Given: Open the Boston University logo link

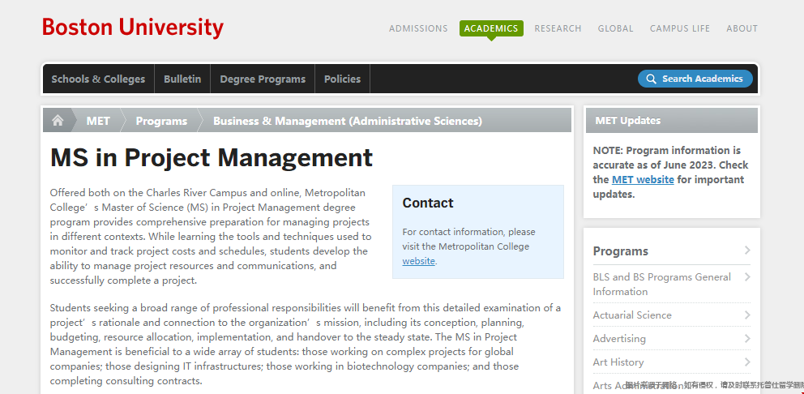Looking at the screenshot, I should (133, 28).
